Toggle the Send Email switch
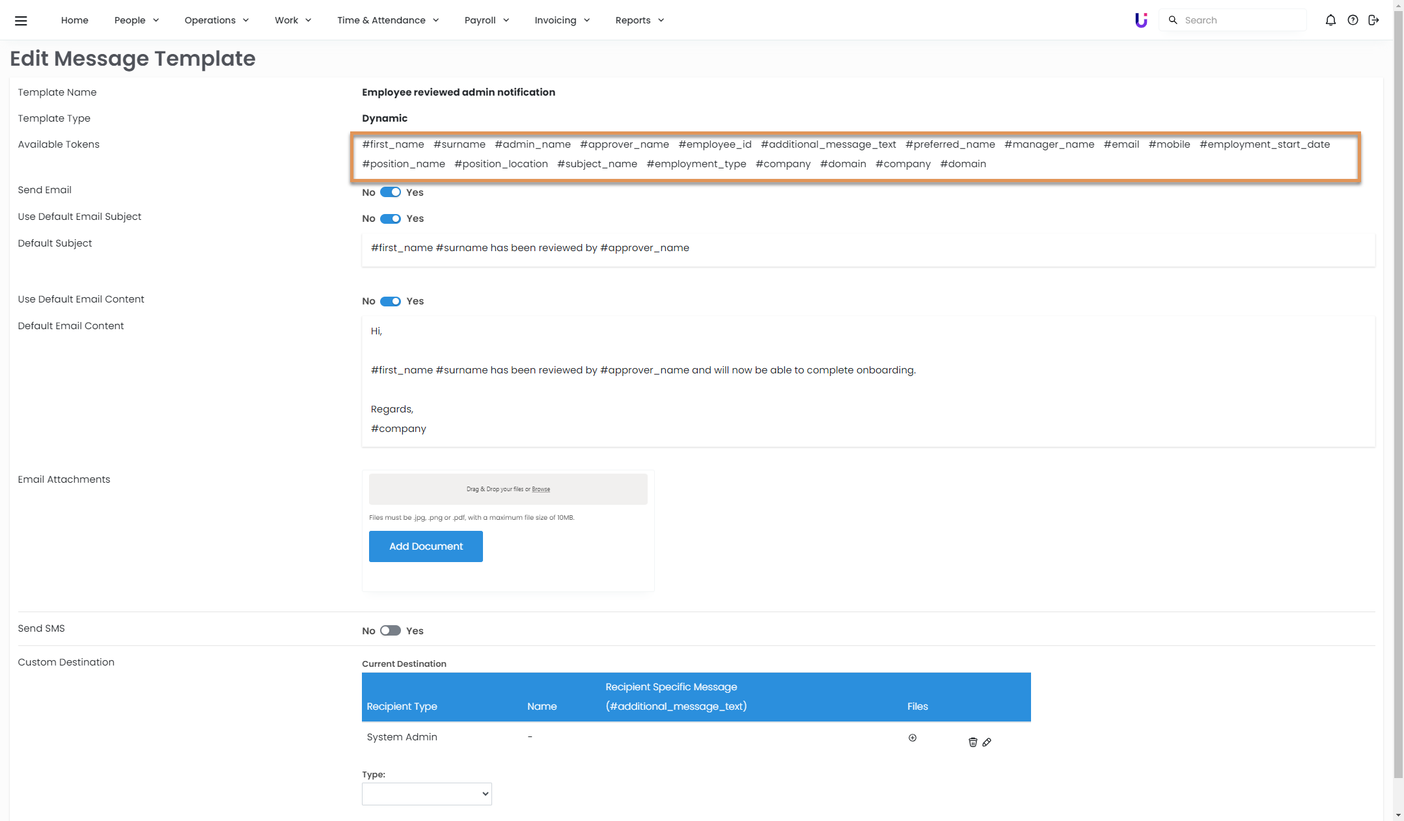 [x=391, y=193]
